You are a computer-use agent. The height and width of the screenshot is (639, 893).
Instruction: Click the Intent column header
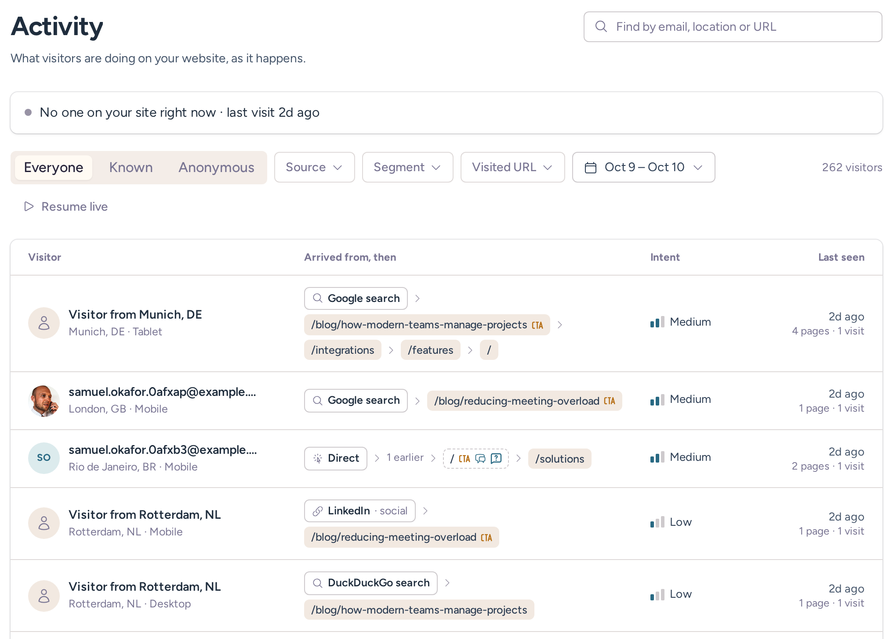[x=665, y=257]
